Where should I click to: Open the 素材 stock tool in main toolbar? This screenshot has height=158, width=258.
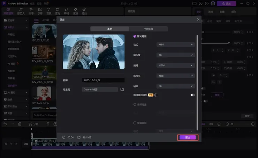click(x=58, y=11)
